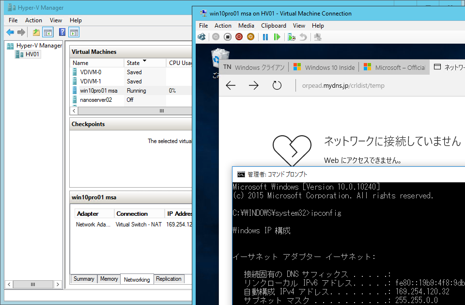This screenshot has height=305, width=465.
Task: Click the CPU Usage column header
Action: click(x=179, y=63)
